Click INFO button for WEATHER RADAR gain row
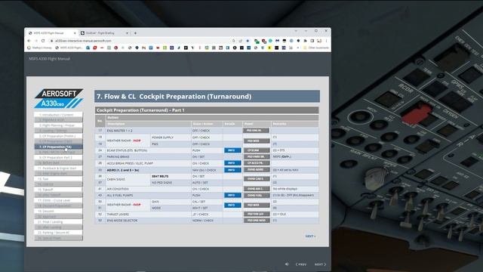The image size is (483, 272). [232, 205]
